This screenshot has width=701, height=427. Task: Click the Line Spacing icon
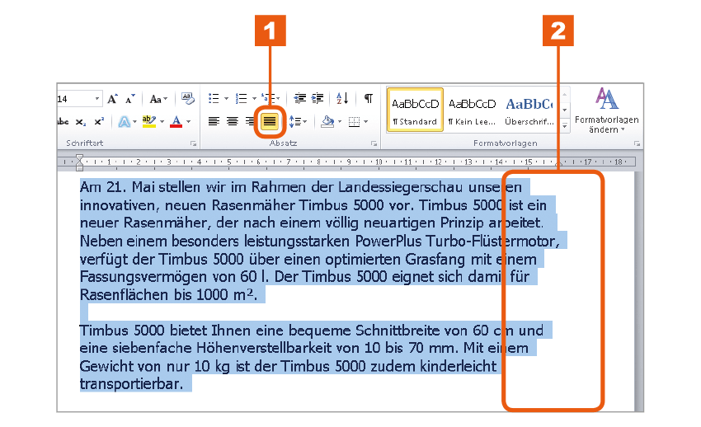point(295,121)
